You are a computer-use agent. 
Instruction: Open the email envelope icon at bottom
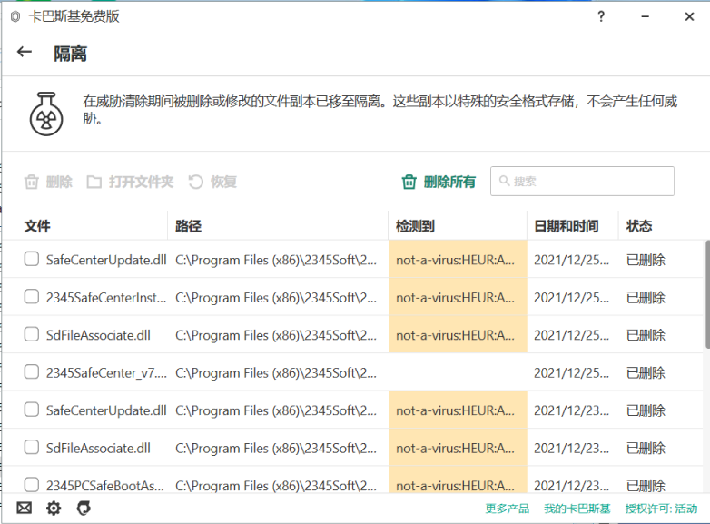[x=24, y=509]
